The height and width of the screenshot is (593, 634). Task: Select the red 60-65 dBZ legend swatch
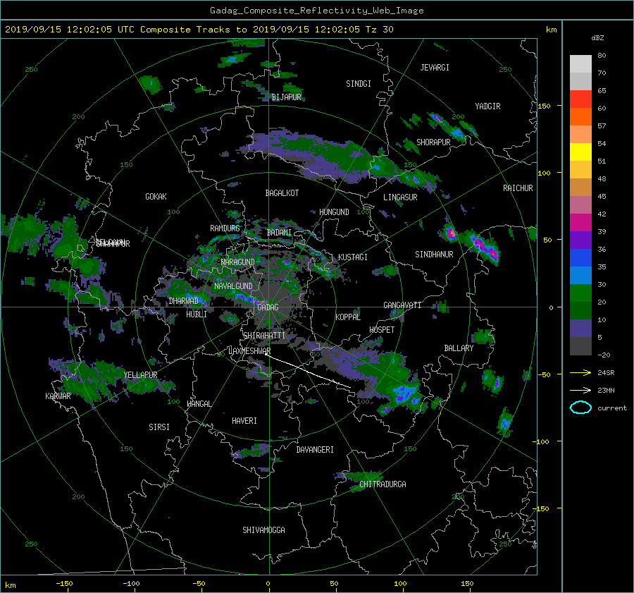580,99
